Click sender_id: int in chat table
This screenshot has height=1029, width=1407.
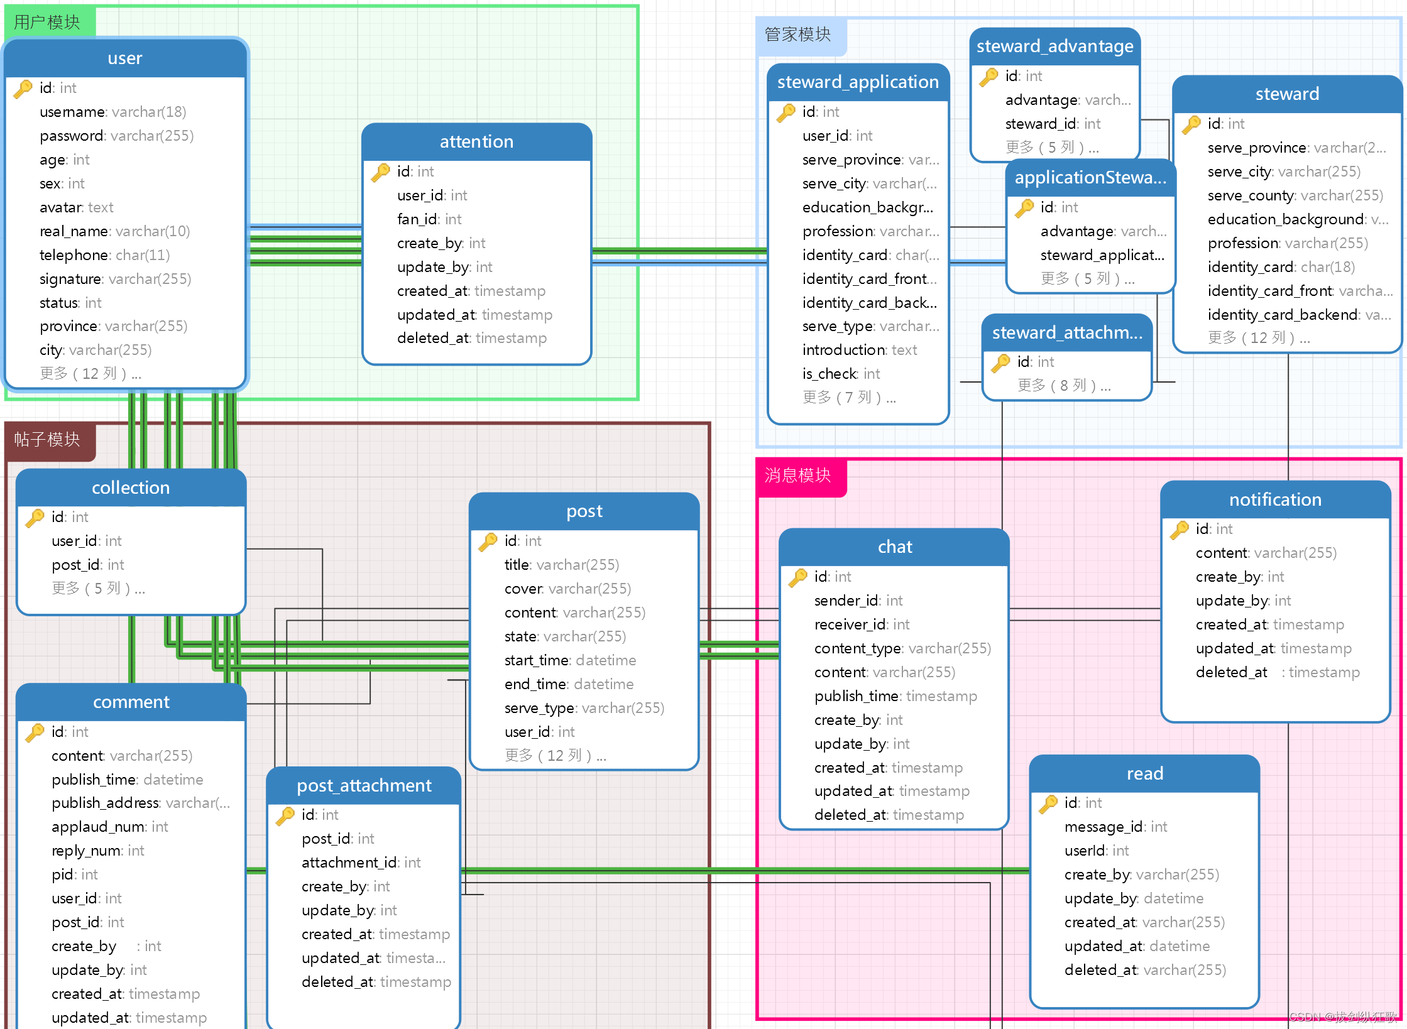(x=858, y=601)
